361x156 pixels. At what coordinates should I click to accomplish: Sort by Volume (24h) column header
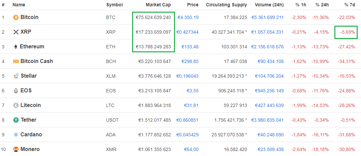(x=269, y=5)
